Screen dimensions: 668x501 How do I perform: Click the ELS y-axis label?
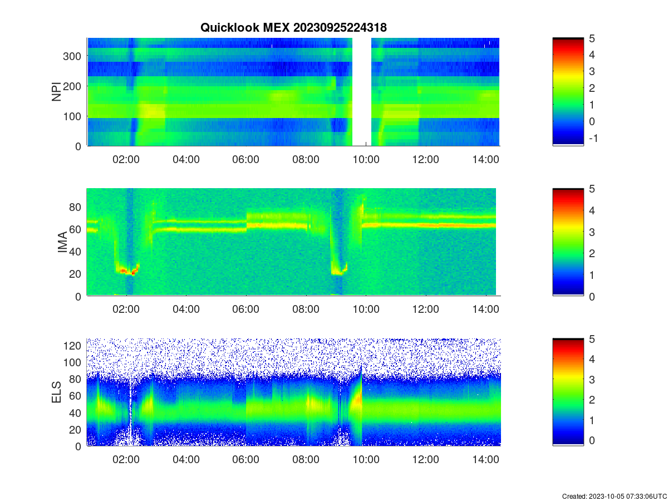pos(57,392)
